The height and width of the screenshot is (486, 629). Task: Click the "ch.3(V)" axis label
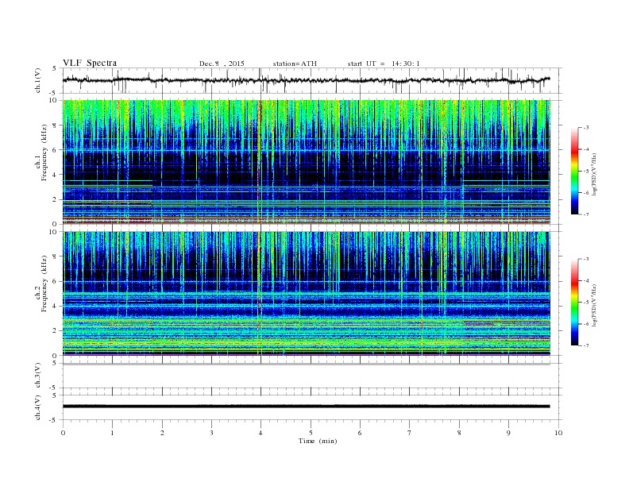(x=38, y=376)
